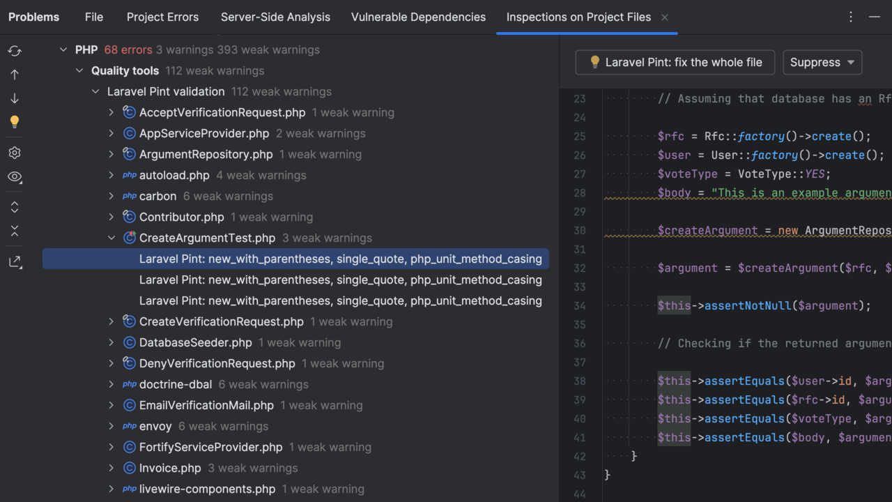Click the yellow lightbulb quick-fix icon in sidebar

click(x=15, y=122)
